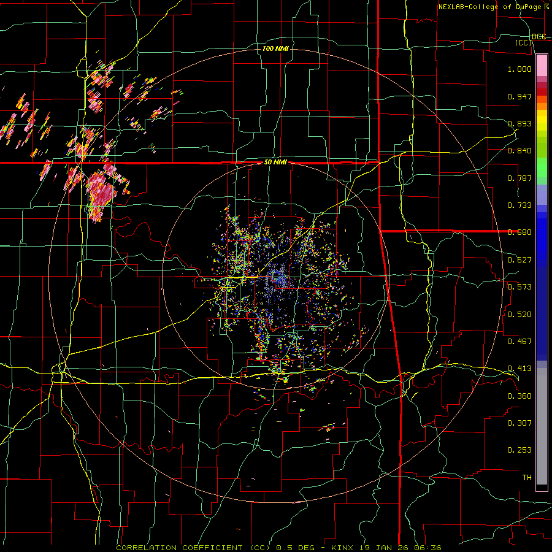
Task: Click the Correlation Coefficient caption at bottom
Action: 278,548
